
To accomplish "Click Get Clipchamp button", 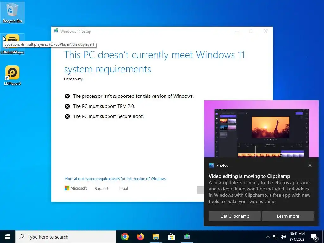I will 235,216.
